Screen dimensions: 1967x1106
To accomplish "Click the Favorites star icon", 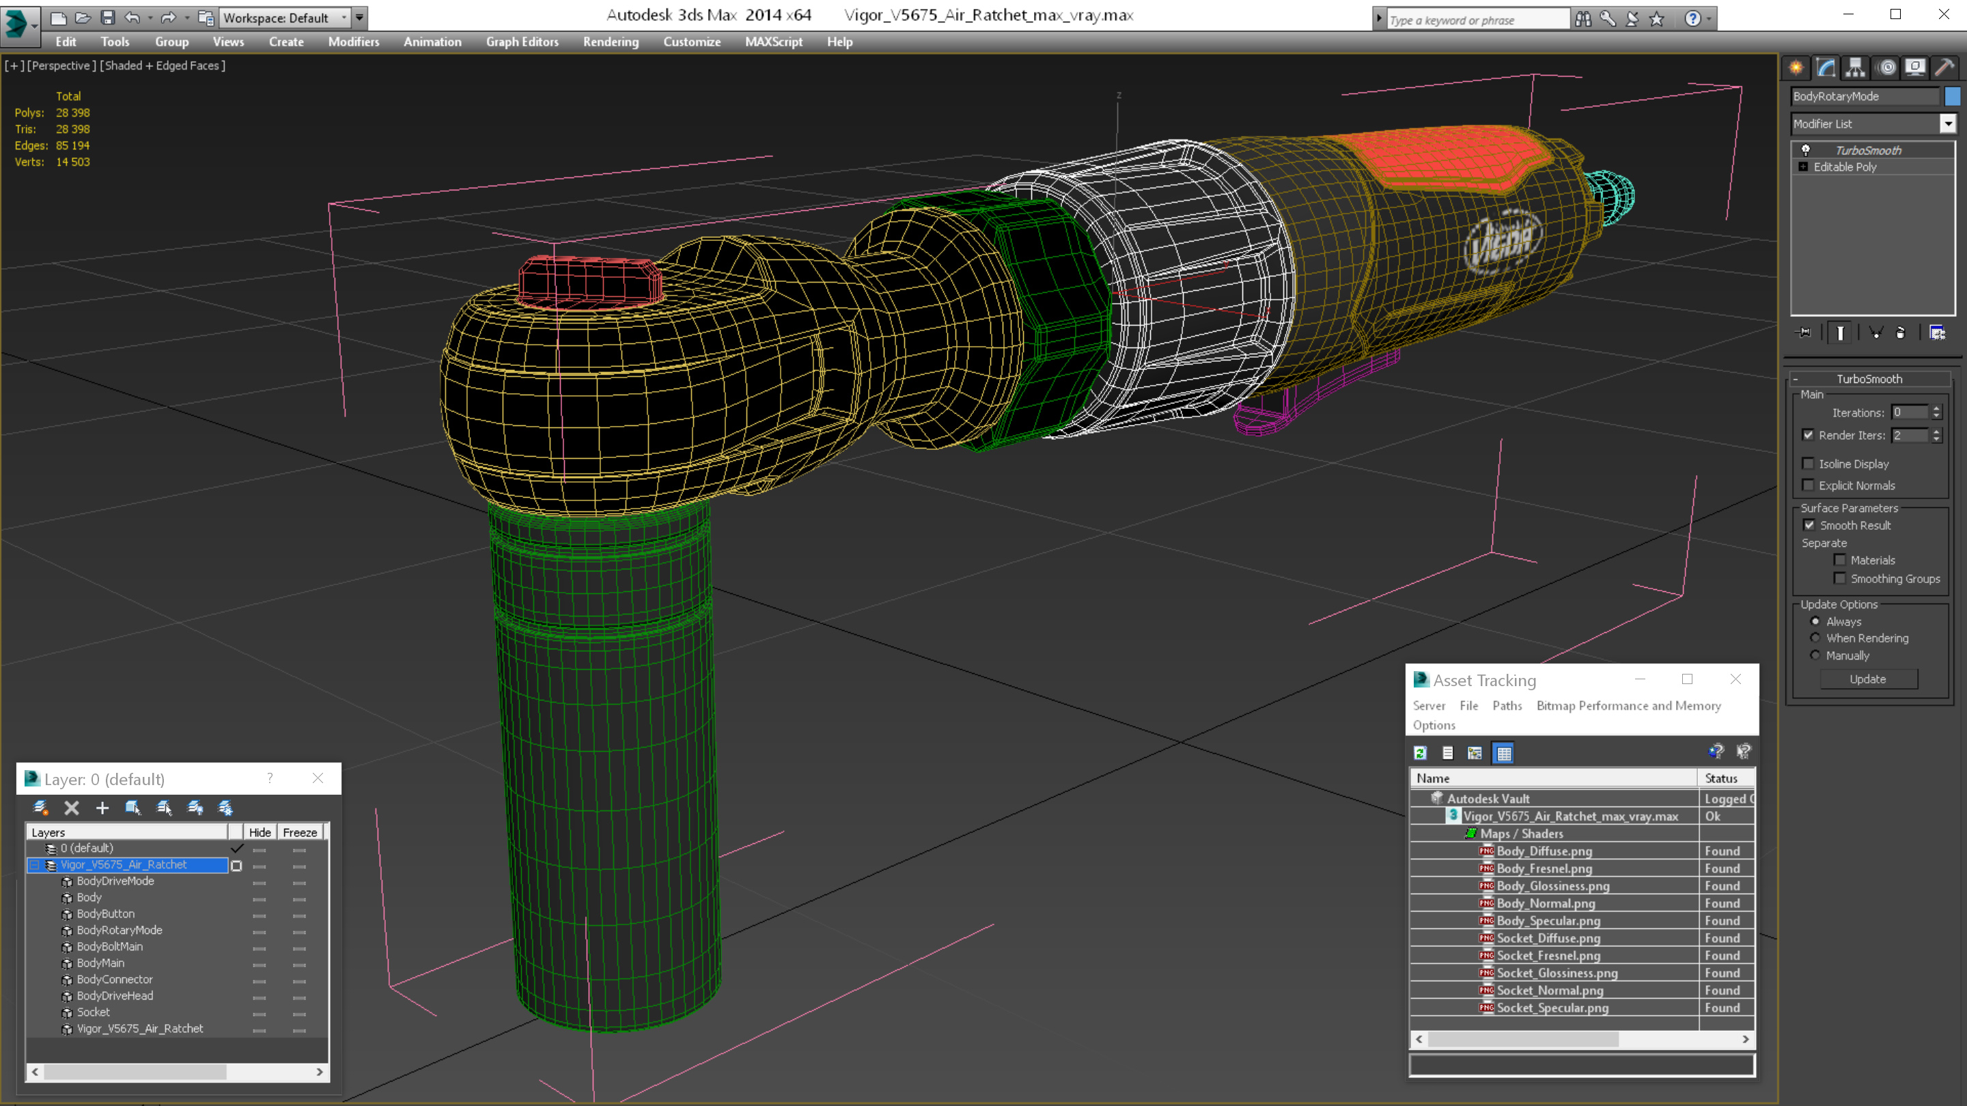I will (1656, 19).
